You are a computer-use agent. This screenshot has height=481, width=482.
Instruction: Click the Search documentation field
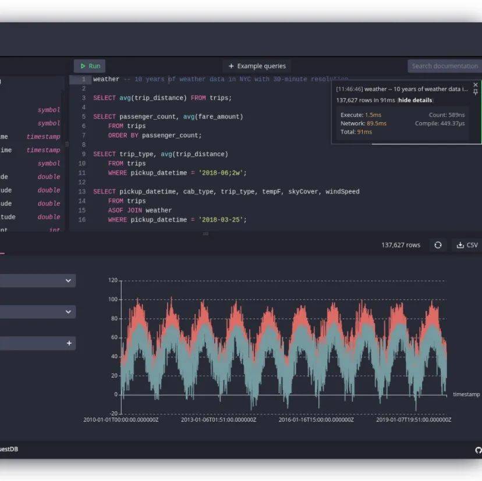pos(444,66)
